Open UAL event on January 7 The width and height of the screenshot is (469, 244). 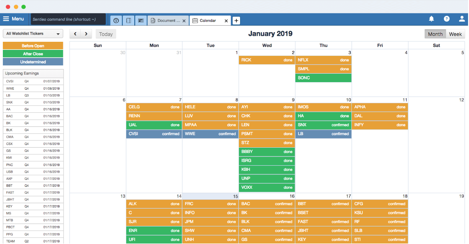(x=154, y=125)
